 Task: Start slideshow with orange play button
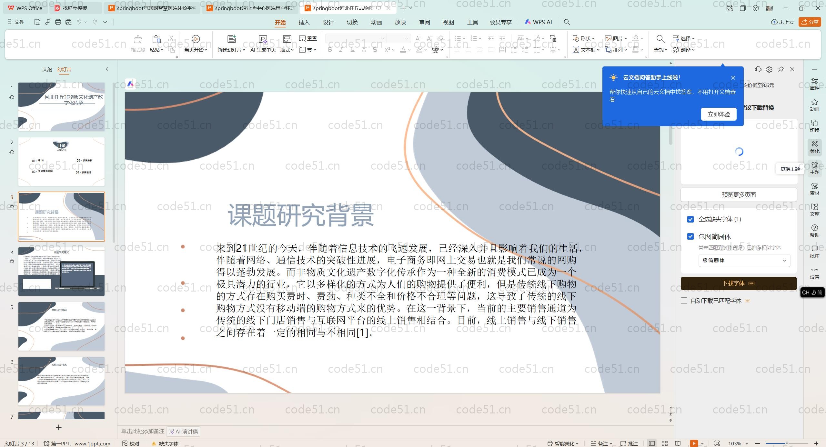click(694, 443)
